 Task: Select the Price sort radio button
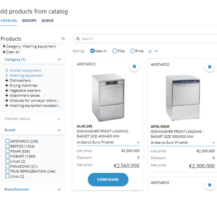click(x=132, y=51)
